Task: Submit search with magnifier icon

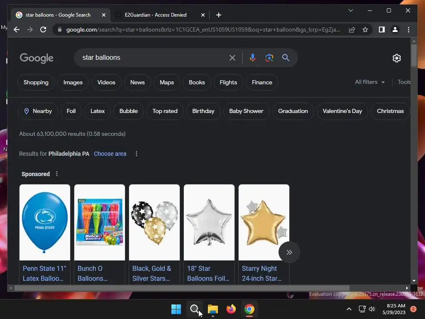Action: pyautogui.click(x=286, y=58)
